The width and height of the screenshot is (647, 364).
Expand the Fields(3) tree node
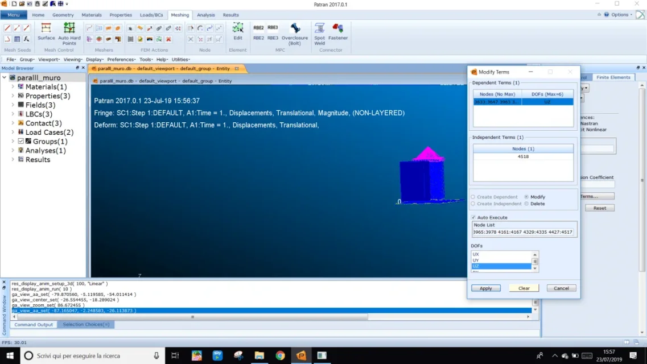pos(13,105)
